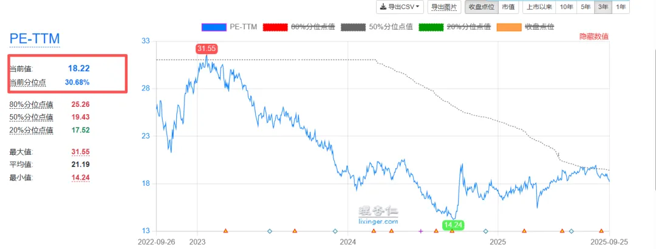Select the 上市以来 time range
This screenshot has height=249, width=656.
click(x=539, y=7)
